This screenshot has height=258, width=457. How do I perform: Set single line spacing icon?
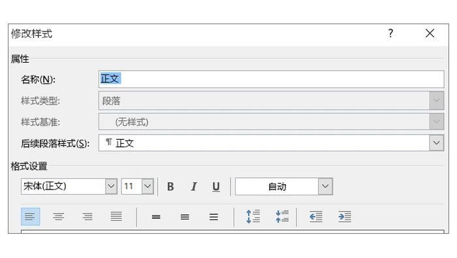point(156,217)
